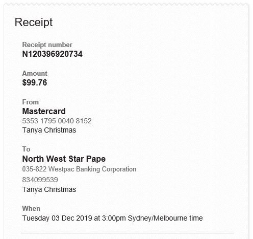Image resolution: width=253 pixels, height=239 pixels.
Task: Click the amount $99.76
Action: (35, 83)
